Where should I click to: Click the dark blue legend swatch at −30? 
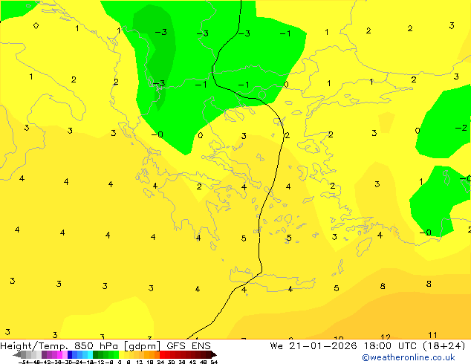click(x=70, y=354)
